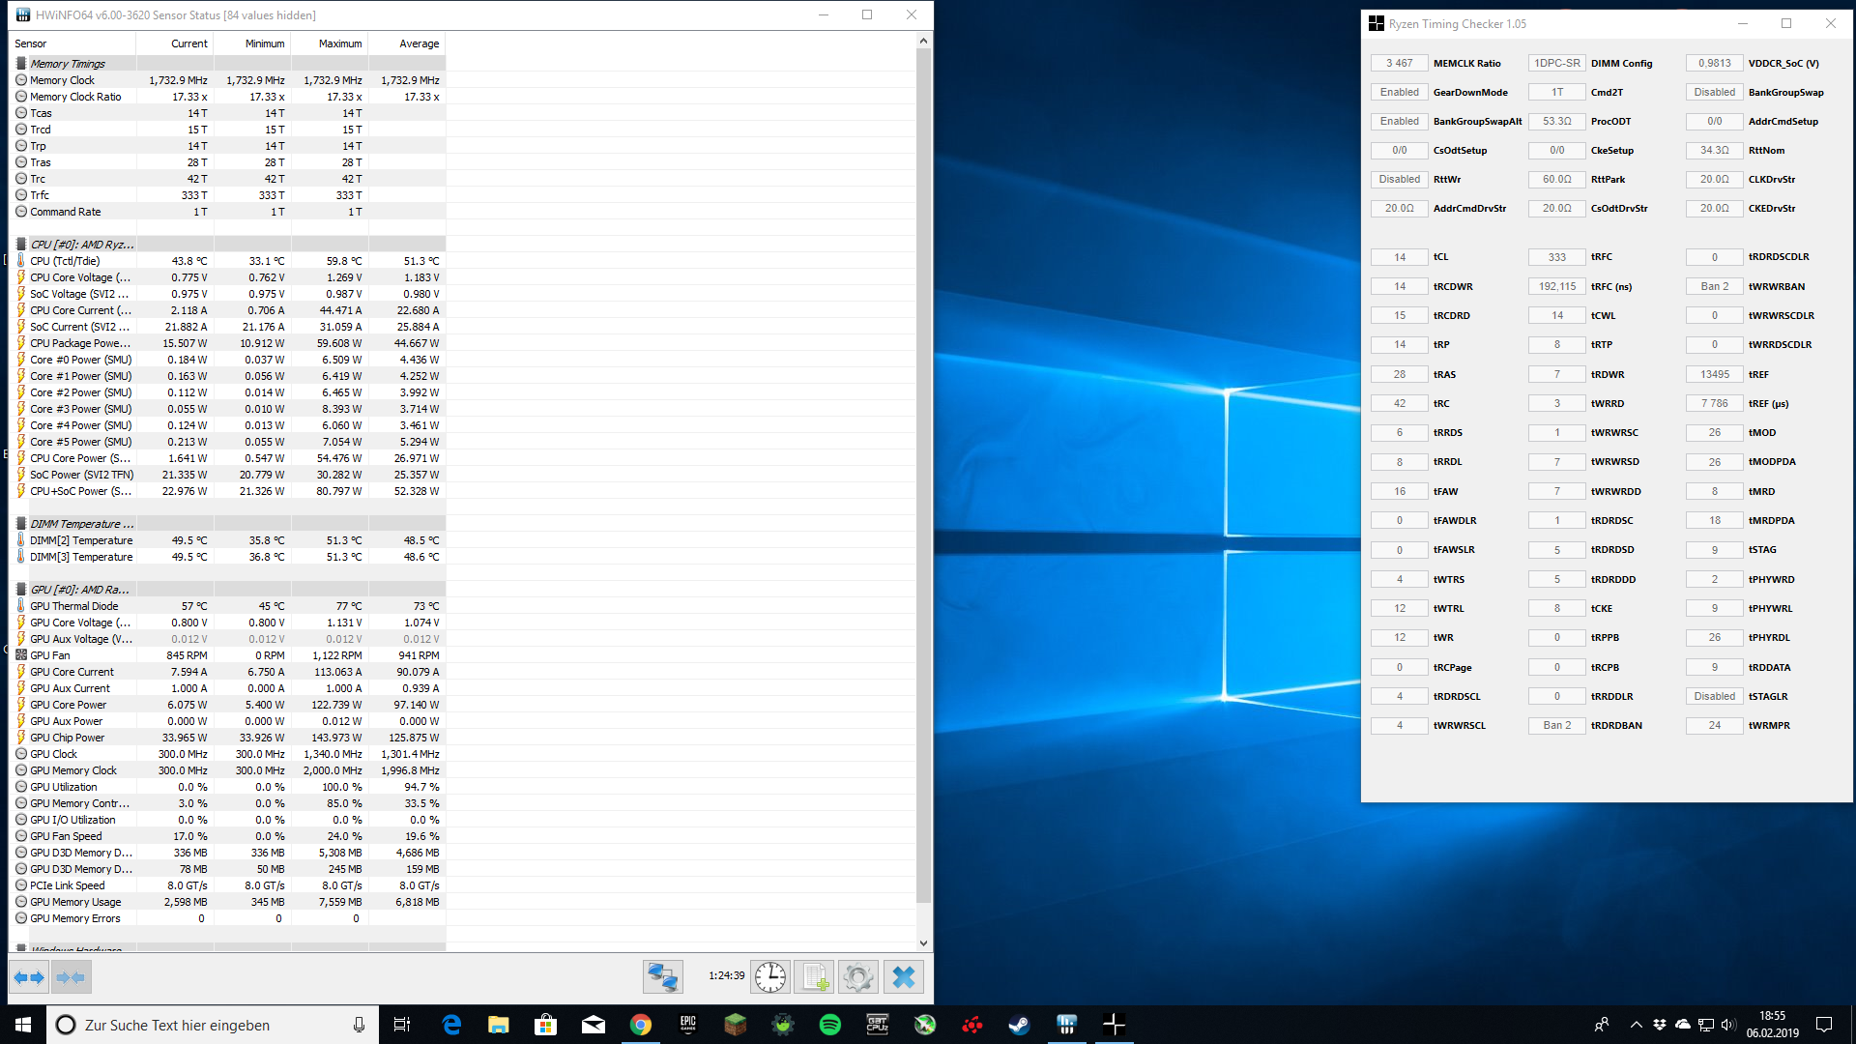Click the tCL value field showing 14

(x=1399, y=257)
